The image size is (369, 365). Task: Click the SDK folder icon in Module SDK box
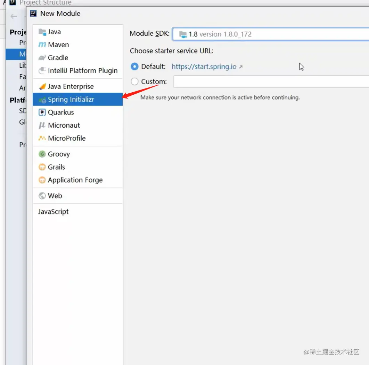tap(183, 34)
